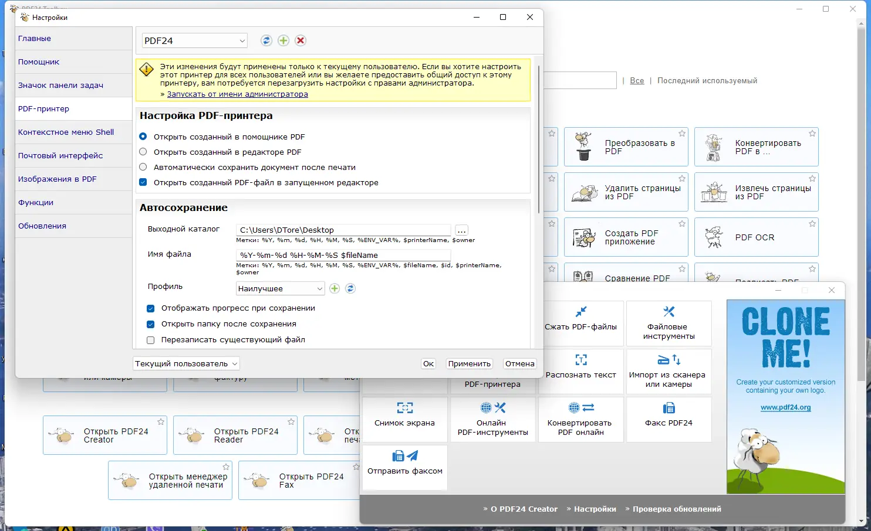Star the Открыть PDF24 Reader tile
871x531 pixels.
coord(291,422)
